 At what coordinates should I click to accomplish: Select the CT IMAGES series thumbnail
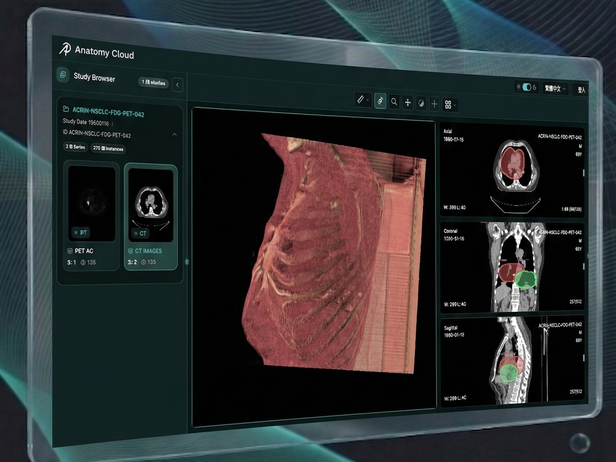pos(151,205)
